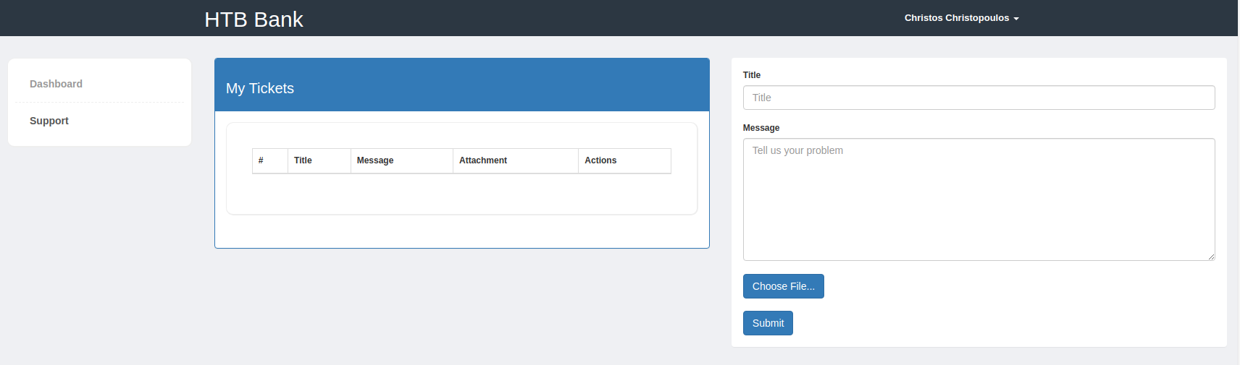Click the Message label above the textarea

tap(761, 128)
